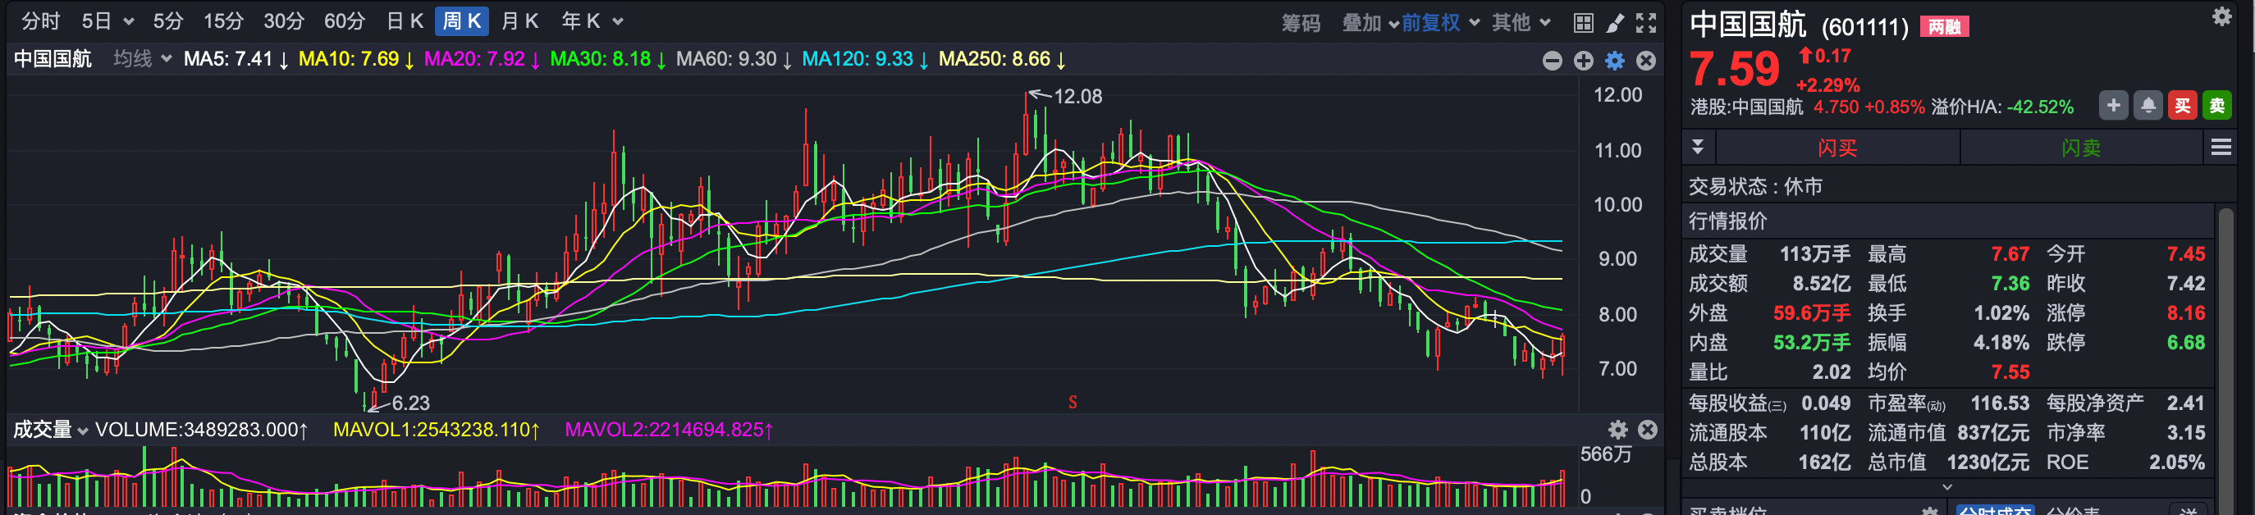The height and width of the screenshot is (515, 2255).
Task: Toggle fullscreen chart view icon
Action: tap(1646, 22)
